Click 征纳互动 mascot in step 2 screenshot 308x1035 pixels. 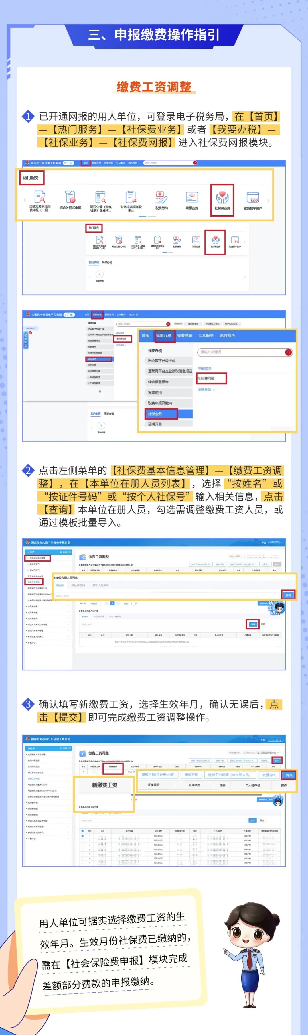[277, 607]
